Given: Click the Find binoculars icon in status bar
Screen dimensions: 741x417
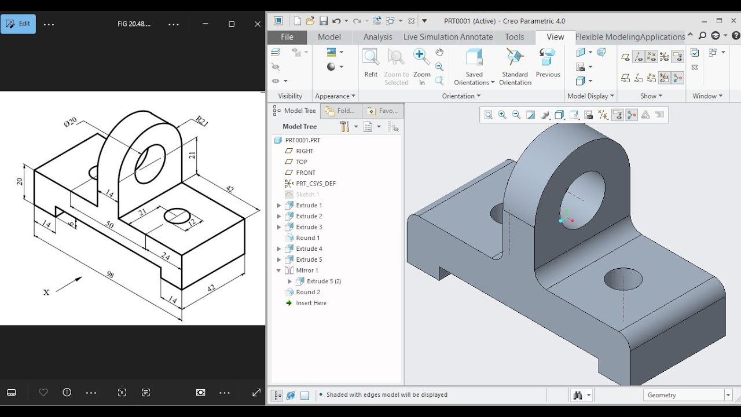Looking at the screenshot, I should (578, 395).
